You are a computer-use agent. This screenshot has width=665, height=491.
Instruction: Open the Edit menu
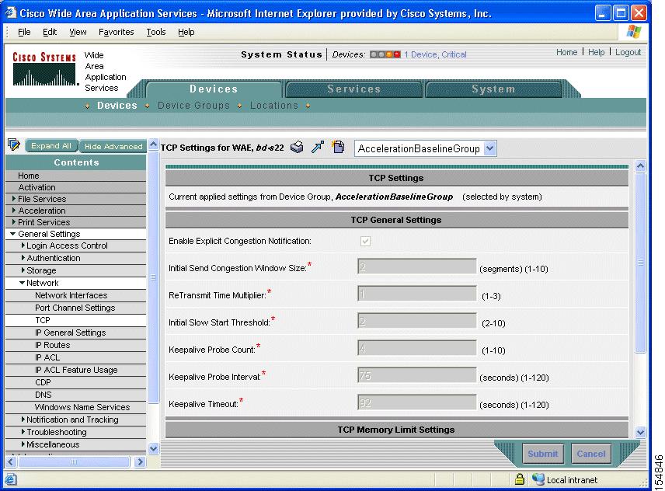50,32
